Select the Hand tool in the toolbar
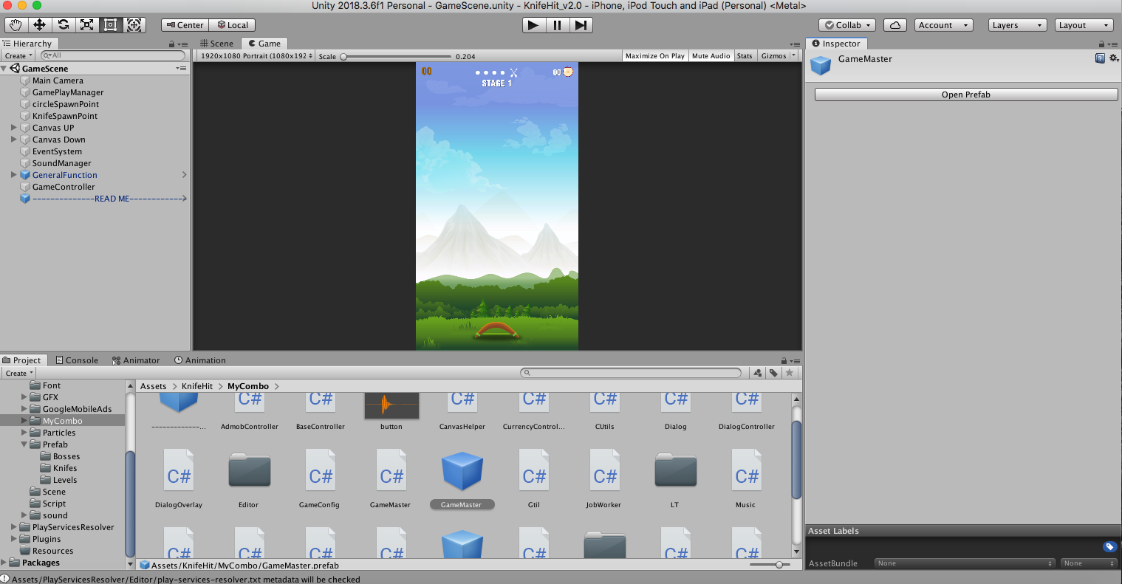This screenshot has height=584, width=1122. [15, 24]
